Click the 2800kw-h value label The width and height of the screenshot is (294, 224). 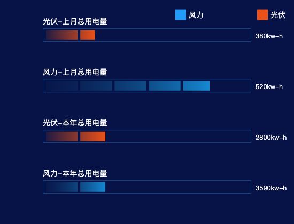(271, 138)
